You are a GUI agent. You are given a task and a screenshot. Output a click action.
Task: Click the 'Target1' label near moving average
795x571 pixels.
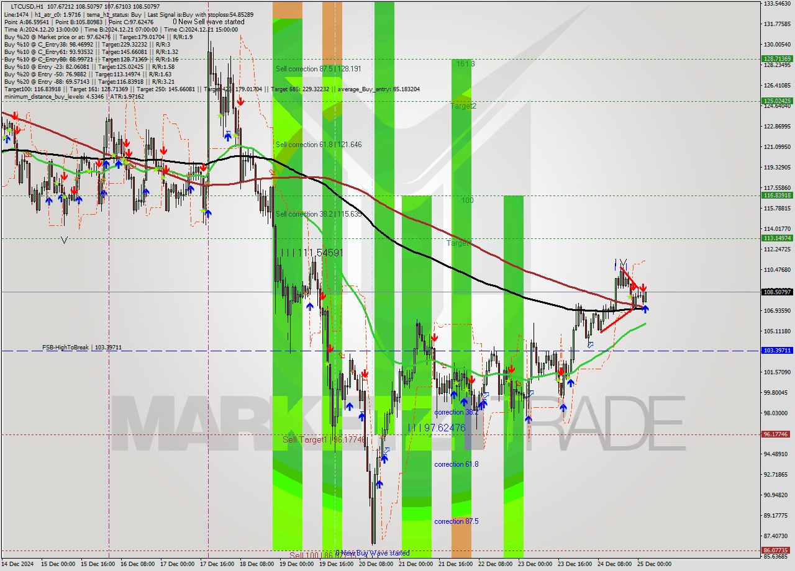click(x=458, y=243)
